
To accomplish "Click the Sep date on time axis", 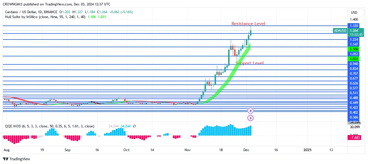I will pyautogui.click(x=68, y=150).
